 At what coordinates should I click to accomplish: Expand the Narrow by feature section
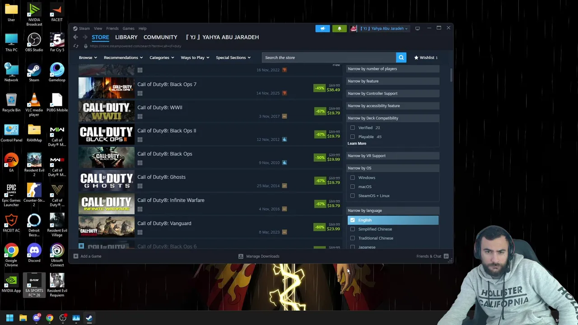coord(393,81)
